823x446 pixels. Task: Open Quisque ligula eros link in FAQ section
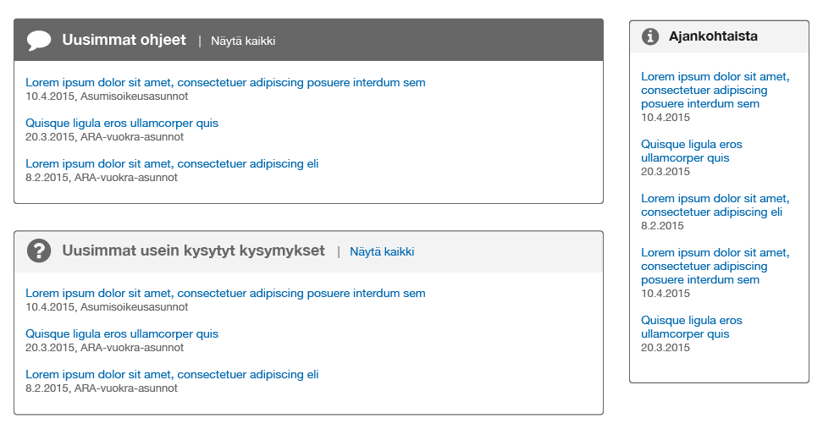click(122, 334)
